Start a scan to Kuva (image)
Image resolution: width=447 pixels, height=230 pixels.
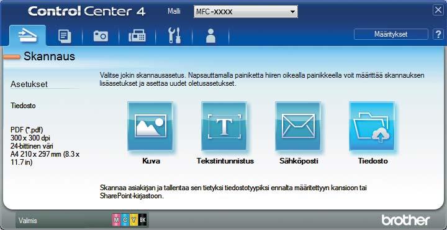(x=150, y=126)
